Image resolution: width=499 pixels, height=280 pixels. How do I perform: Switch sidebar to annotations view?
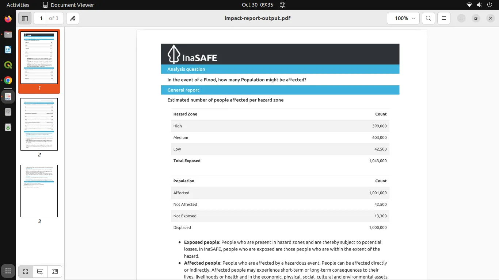[40, 272]
